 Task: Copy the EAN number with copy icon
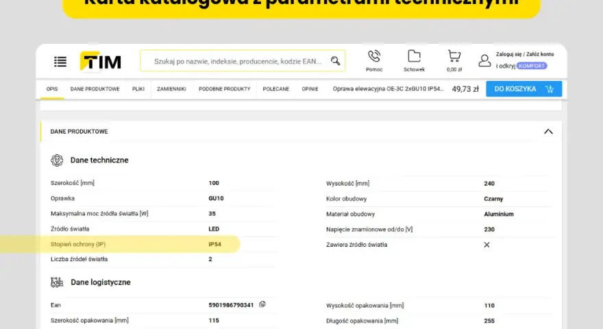pos(262,304)
